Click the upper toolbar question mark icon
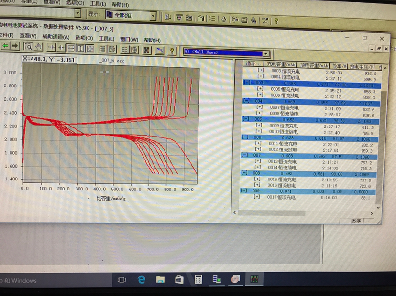Image resolution: width=396 pixels, height=296 pixels. click(276, 21)
